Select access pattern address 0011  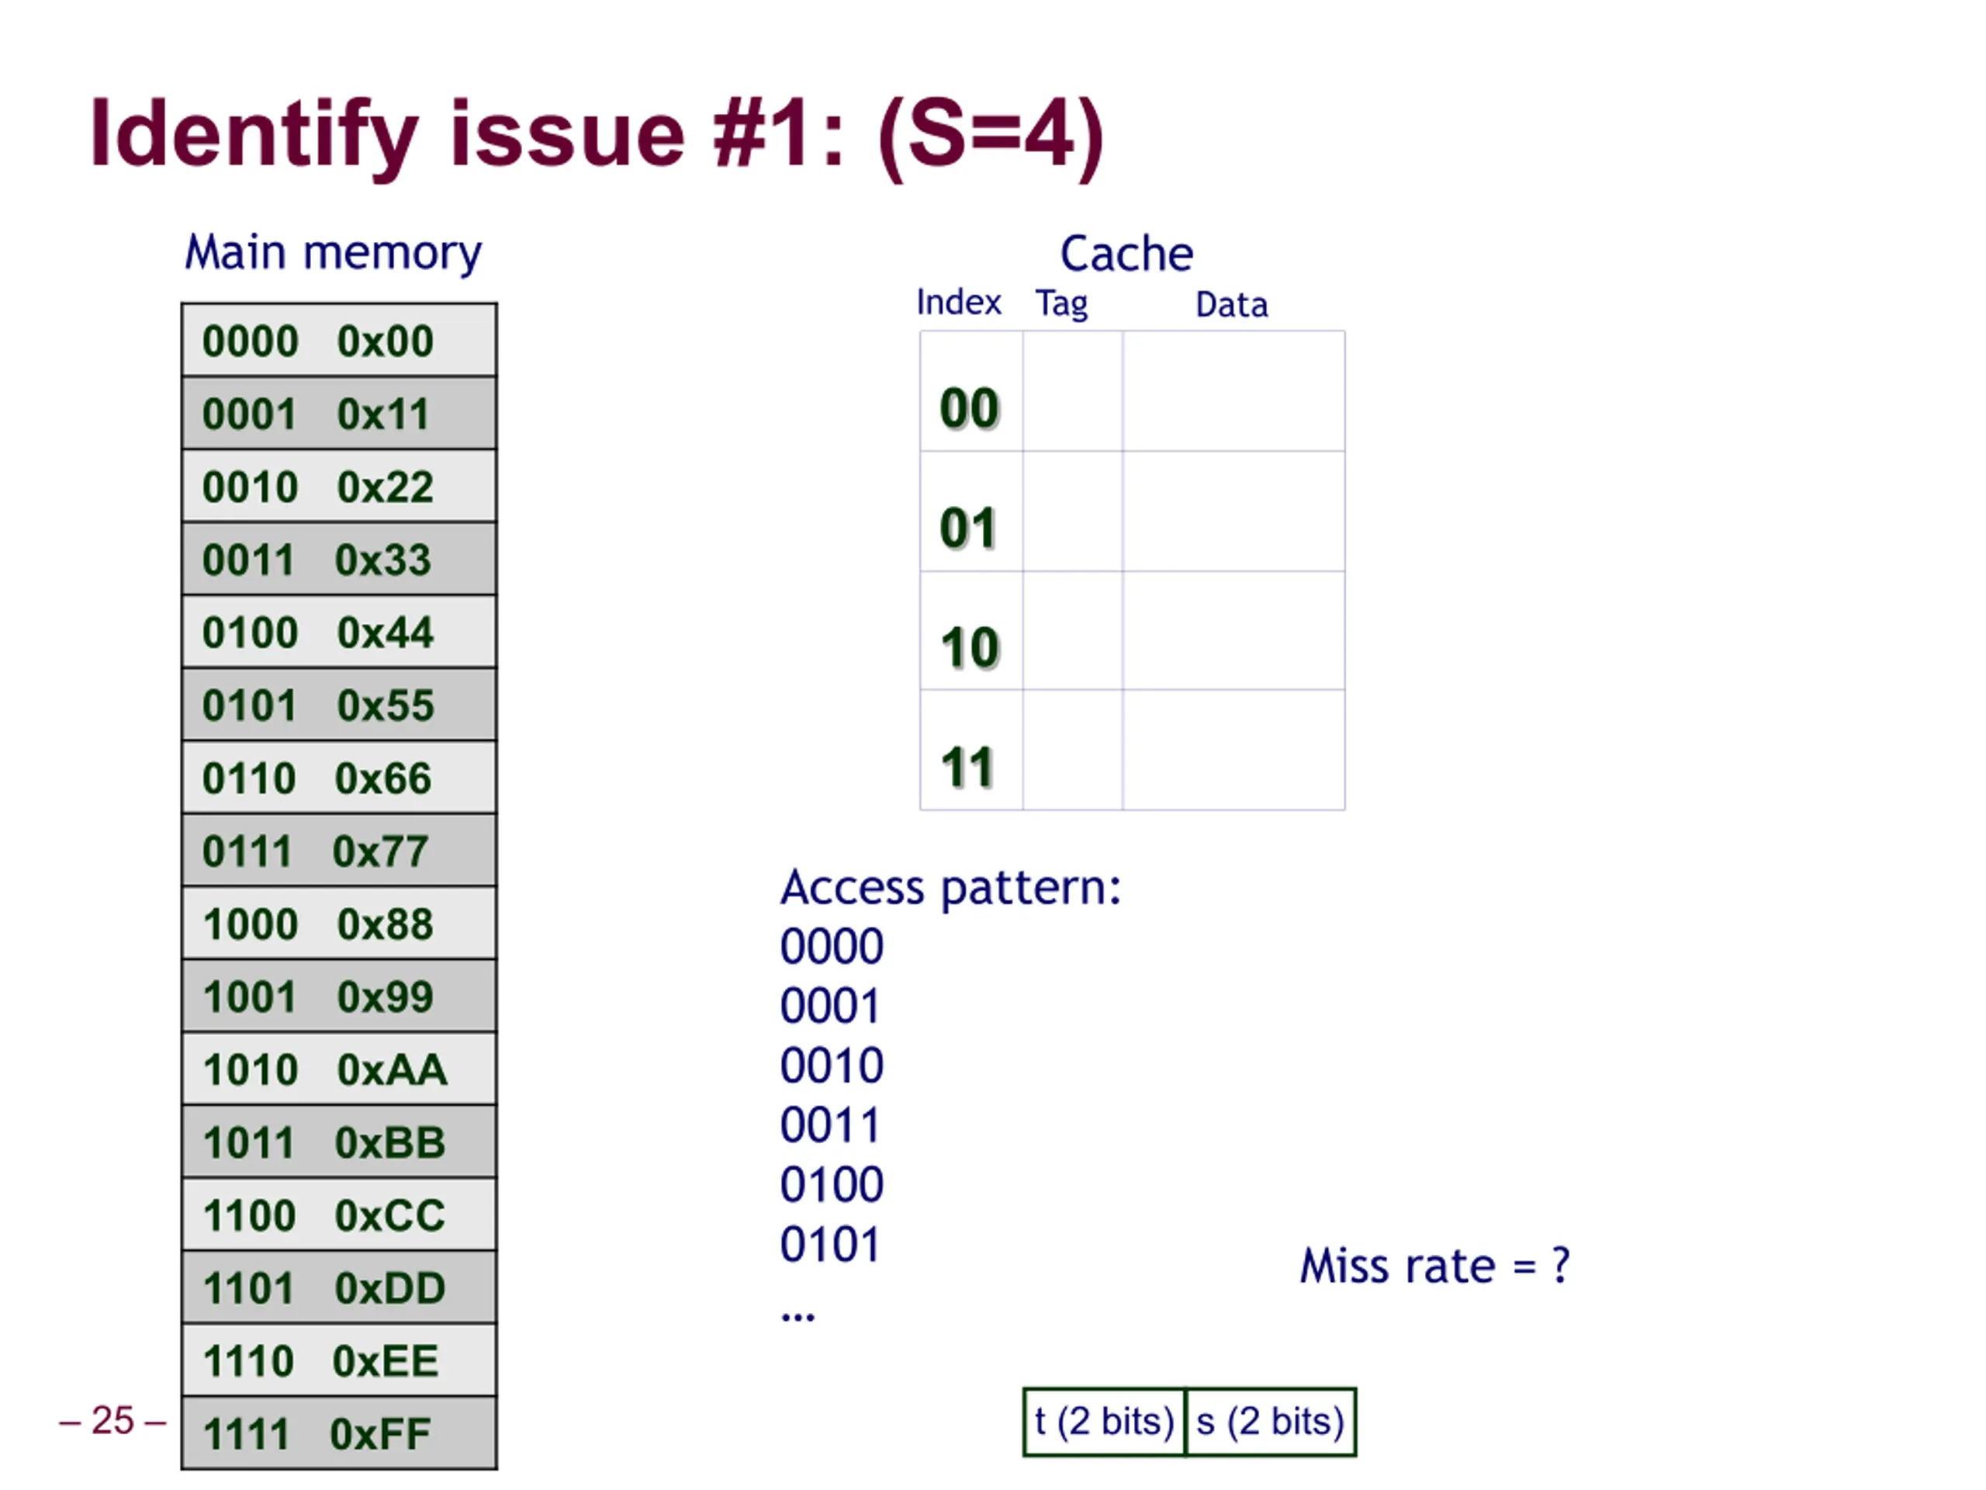(829, 1125)
